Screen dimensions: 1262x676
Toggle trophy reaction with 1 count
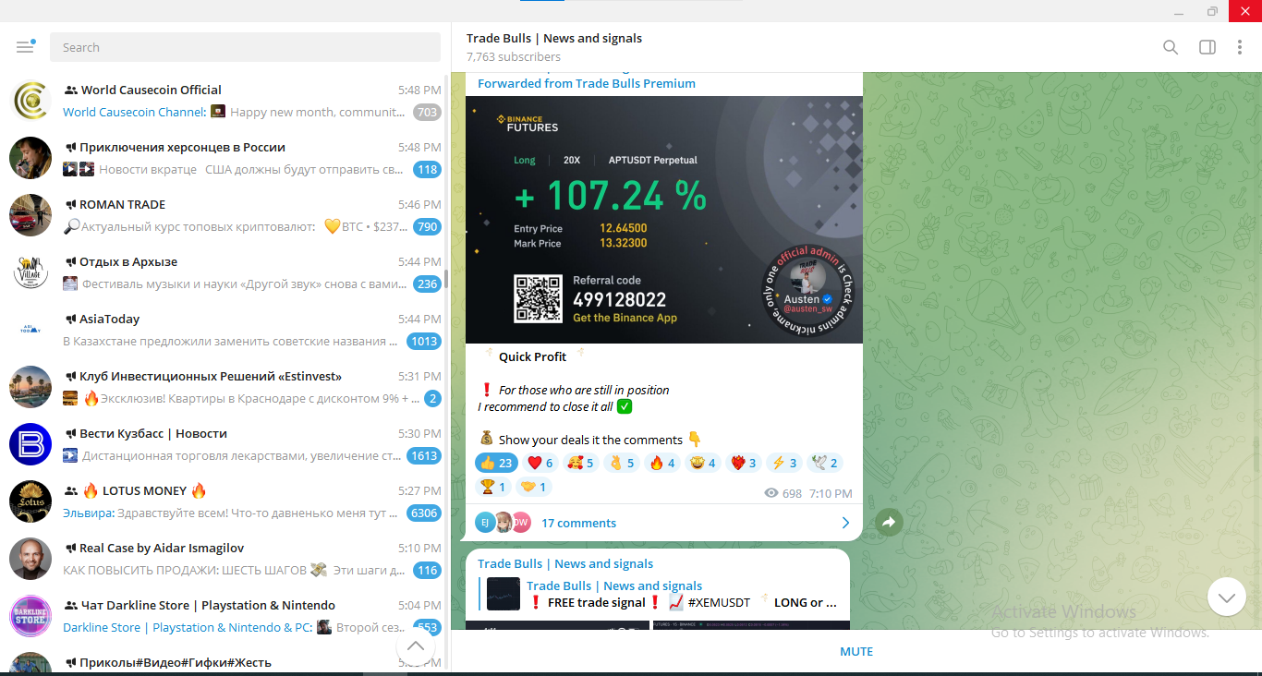(492, 487)
